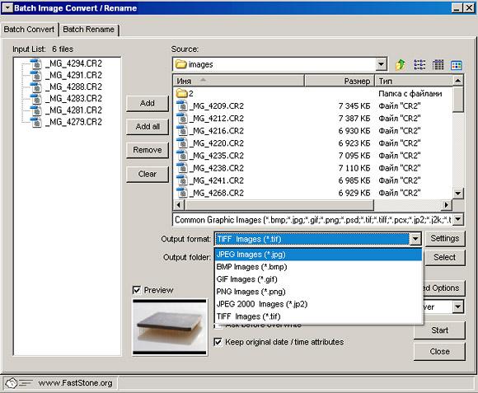Image resolution: width=478 pixels, height=393 pixels.
Task: Click the Add all button
Action: pyautogui.click(x=148, y=126)
